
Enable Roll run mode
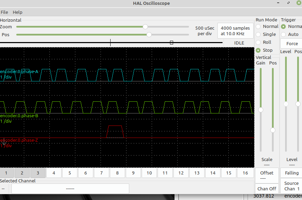(258, 42)
